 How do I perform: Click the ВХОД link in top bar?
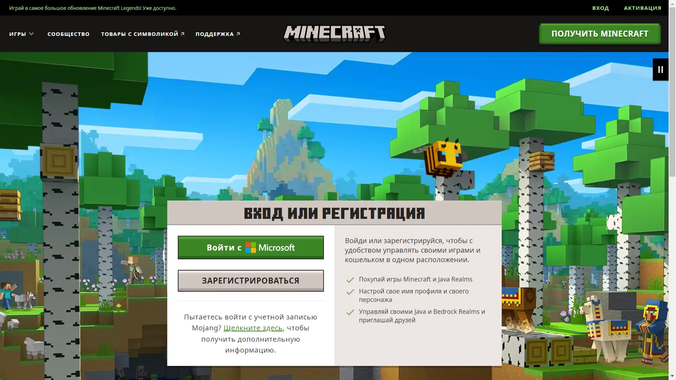pyautogui.click(x=600, y=8)
